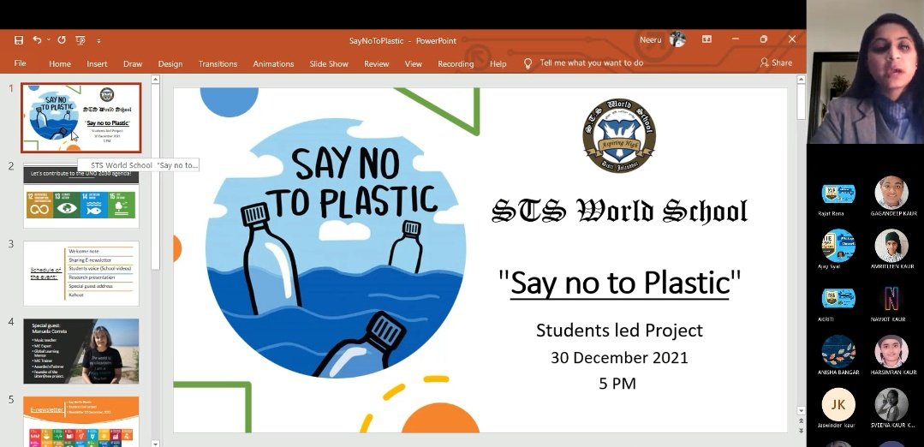This screenshot has height=447, width=924.
Task: Click thumbnail pane scroll up arrow
Action: [156, 79]
